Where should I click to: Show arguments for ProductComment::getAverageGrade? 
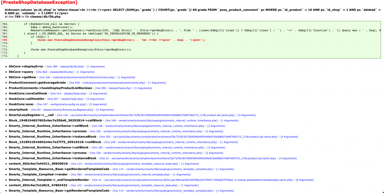(157, 83)
